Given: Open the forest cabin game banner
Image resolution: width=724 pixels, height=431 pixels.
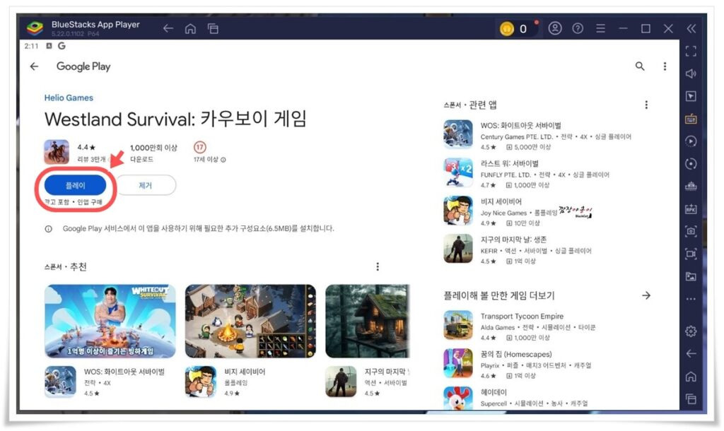Looking at the screenshot, I should tap(368, 321).
